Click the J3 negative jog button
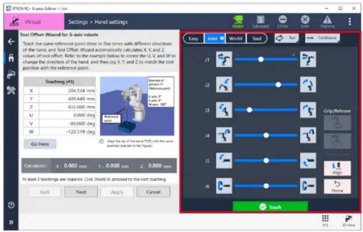 coord(224,110)
